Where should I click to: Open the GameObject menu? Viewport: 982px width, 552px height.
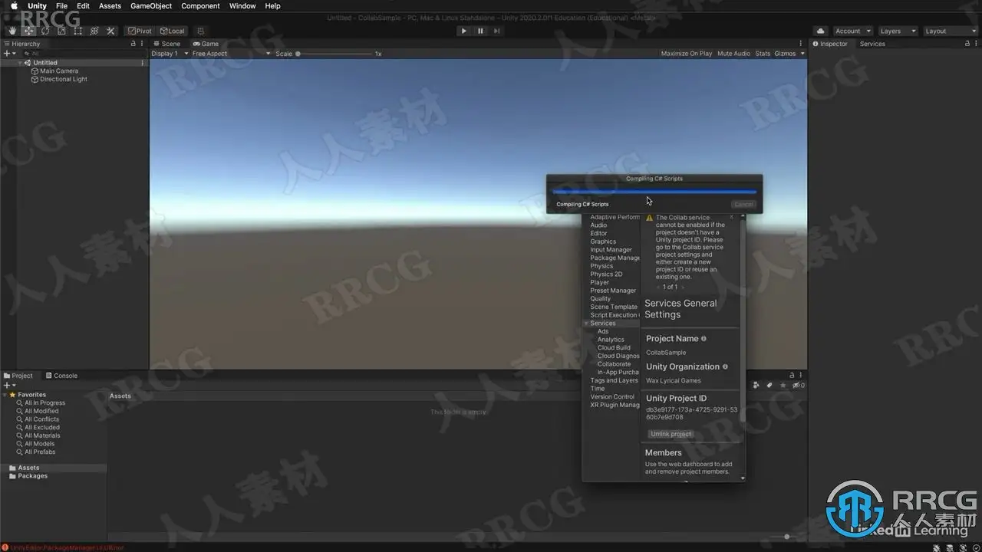(x=151, y=6)
